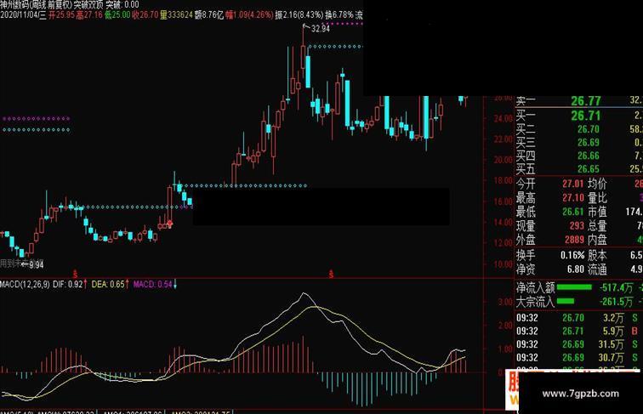Click the red up arrow beside DIF 0.92
This screenshot has height=414, width=643.
coord(85,284)
